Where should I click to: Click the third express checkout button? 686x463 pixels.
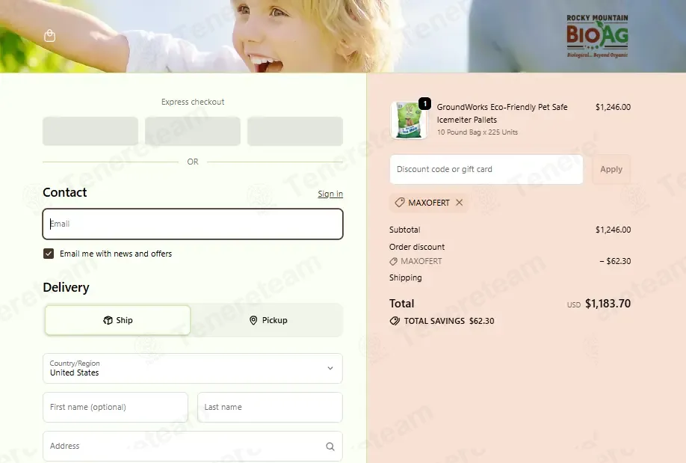click(x=295, y=131)
